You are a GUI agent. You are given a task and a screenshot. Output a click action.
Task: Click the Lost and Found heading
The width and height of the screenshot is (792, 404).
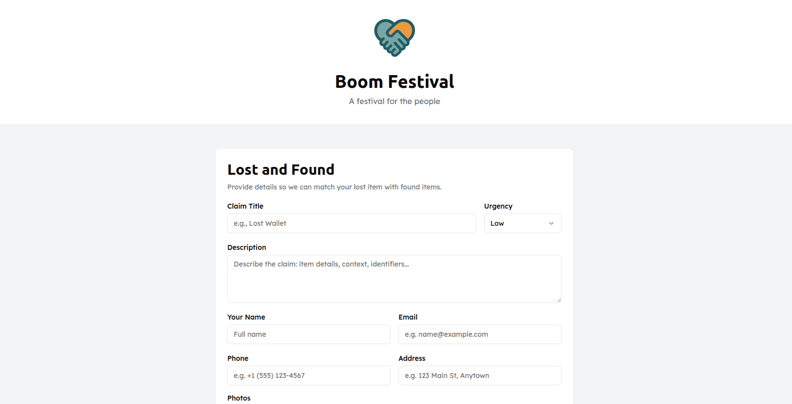[281, 169]
